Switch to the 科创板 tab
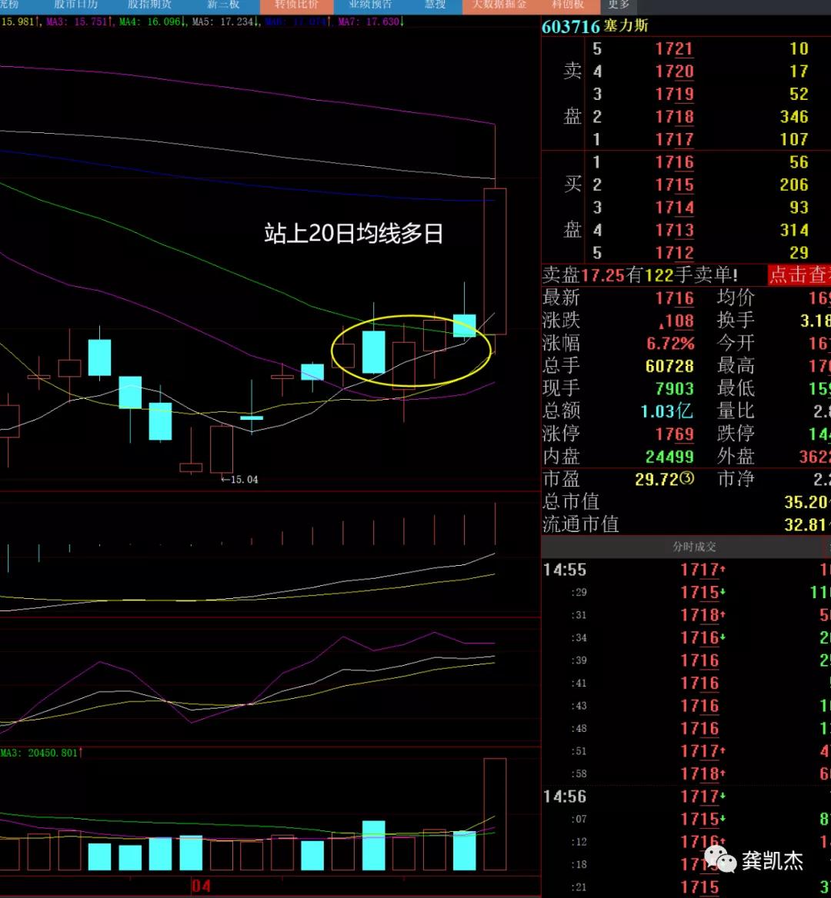This screenshot has height=898, width=831. point(568,5)
